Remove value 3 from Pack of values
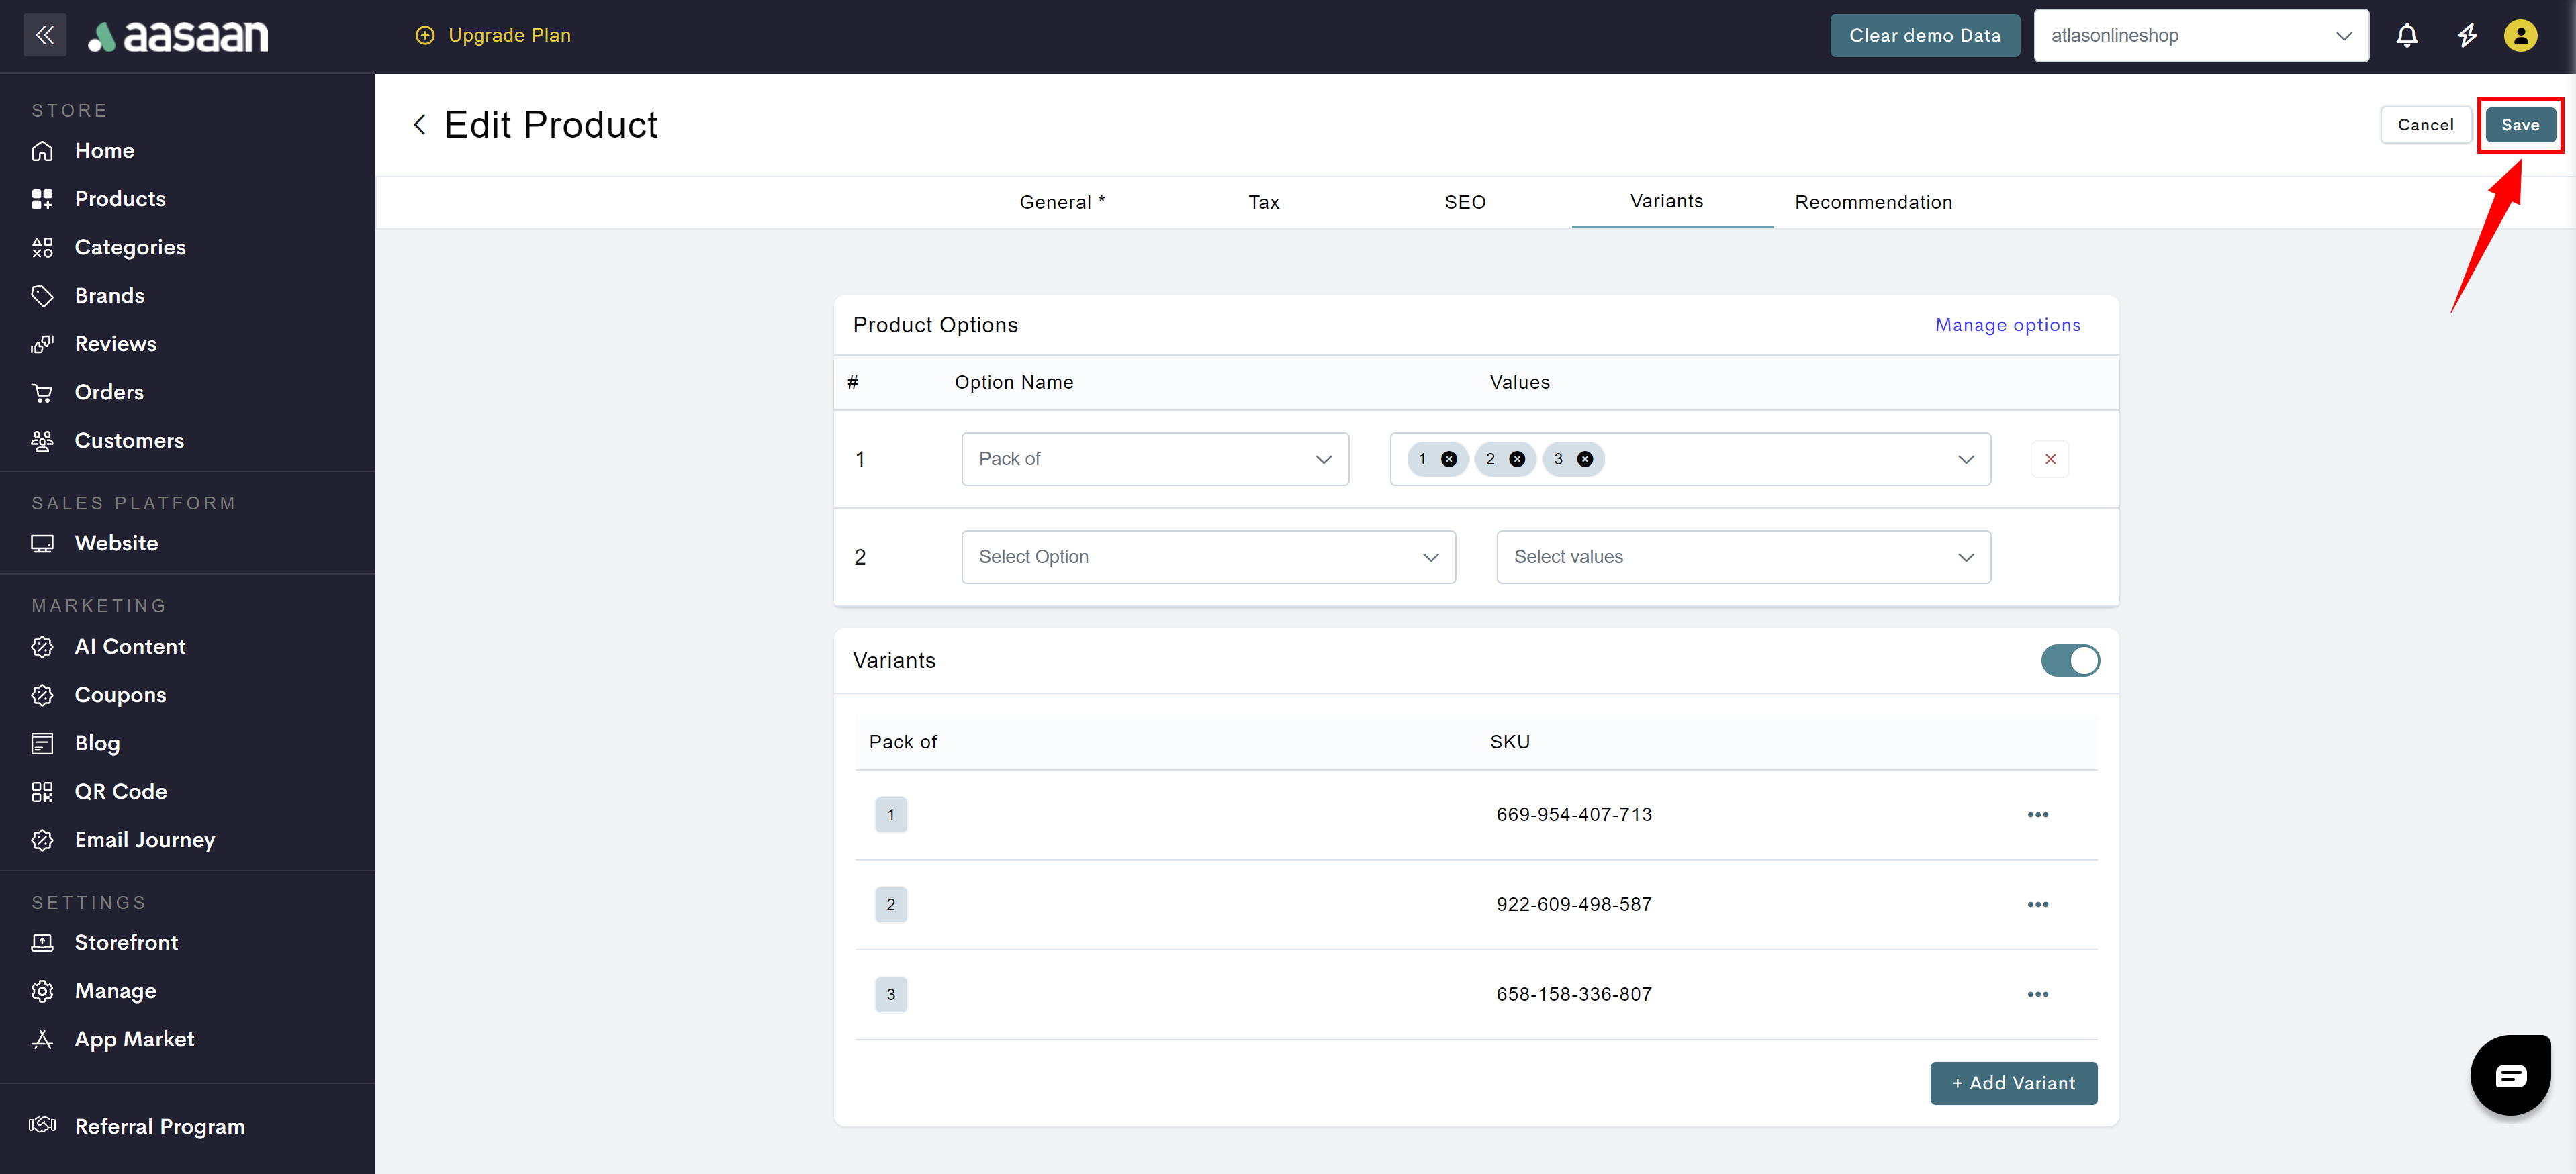The image size is (2576, 1174). 1584,460
